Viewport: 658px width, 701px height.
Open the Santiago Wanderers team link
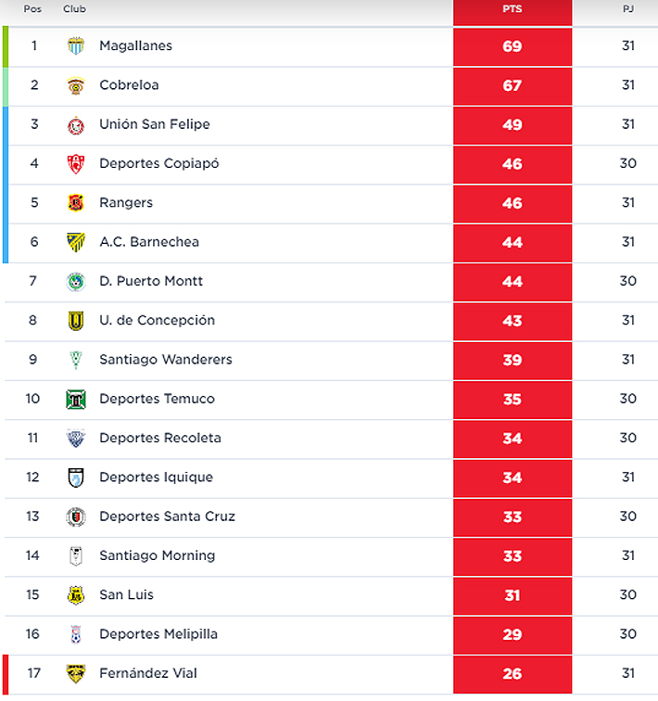(166, 360)
